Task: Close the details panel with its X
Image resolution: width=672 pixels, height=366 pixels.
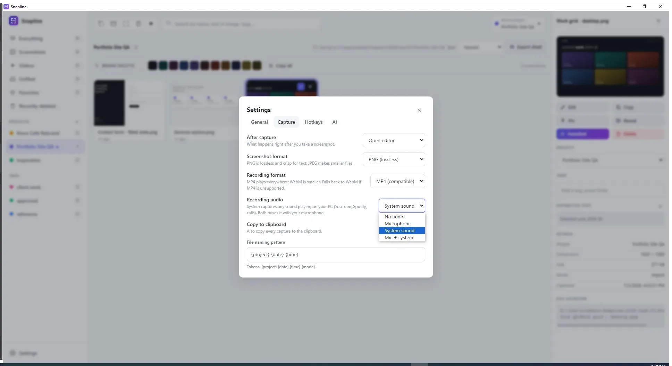Action: pos(658,21)
